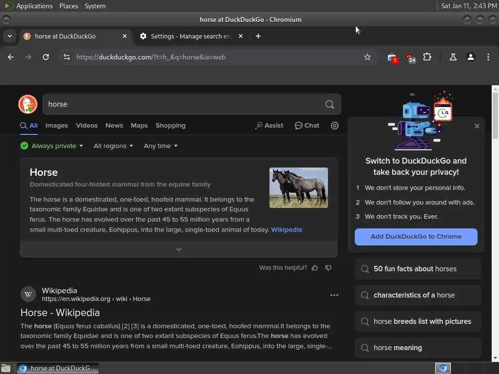Viewport: 499px width, 374px height.
Task: Open the extension icon with badge 24
Action: (x=410, y=57)
